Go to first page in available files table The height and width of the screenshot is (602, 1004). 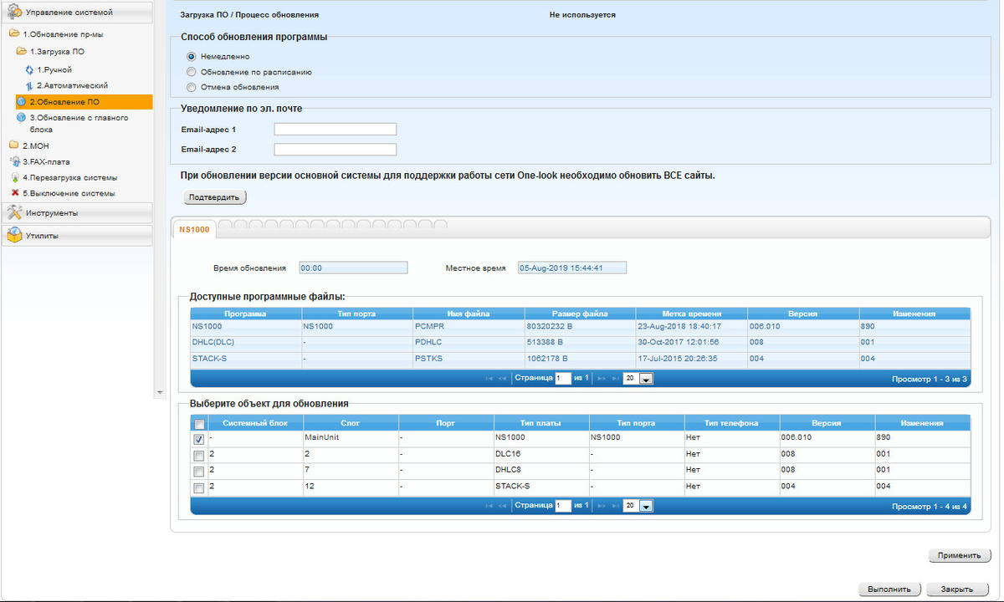(x=489, y=379)
